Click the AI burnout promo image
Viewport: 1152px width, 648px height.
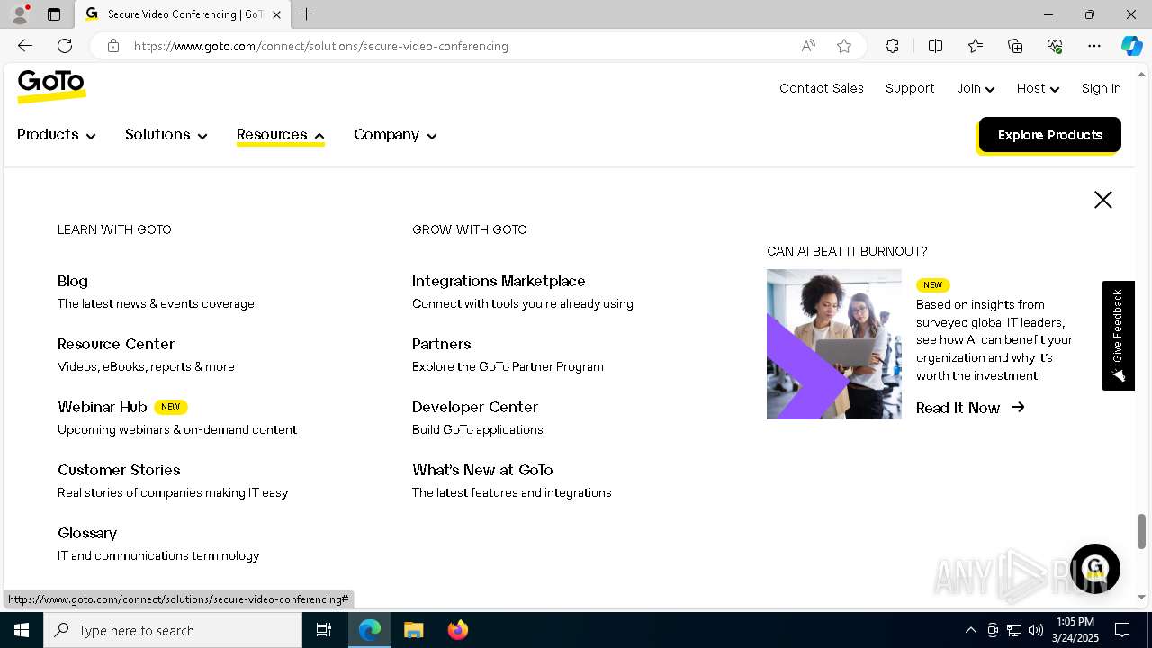coord(834,344)
